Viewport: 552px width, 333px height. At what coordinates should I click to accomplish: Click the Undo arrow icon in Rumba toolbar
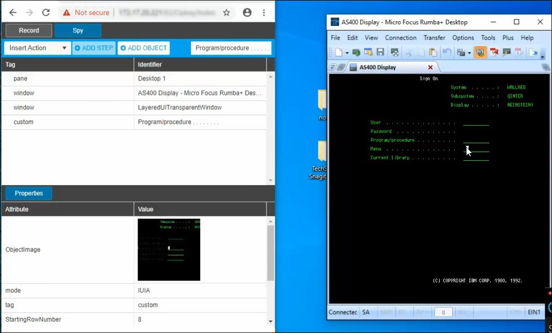point(447,53)
